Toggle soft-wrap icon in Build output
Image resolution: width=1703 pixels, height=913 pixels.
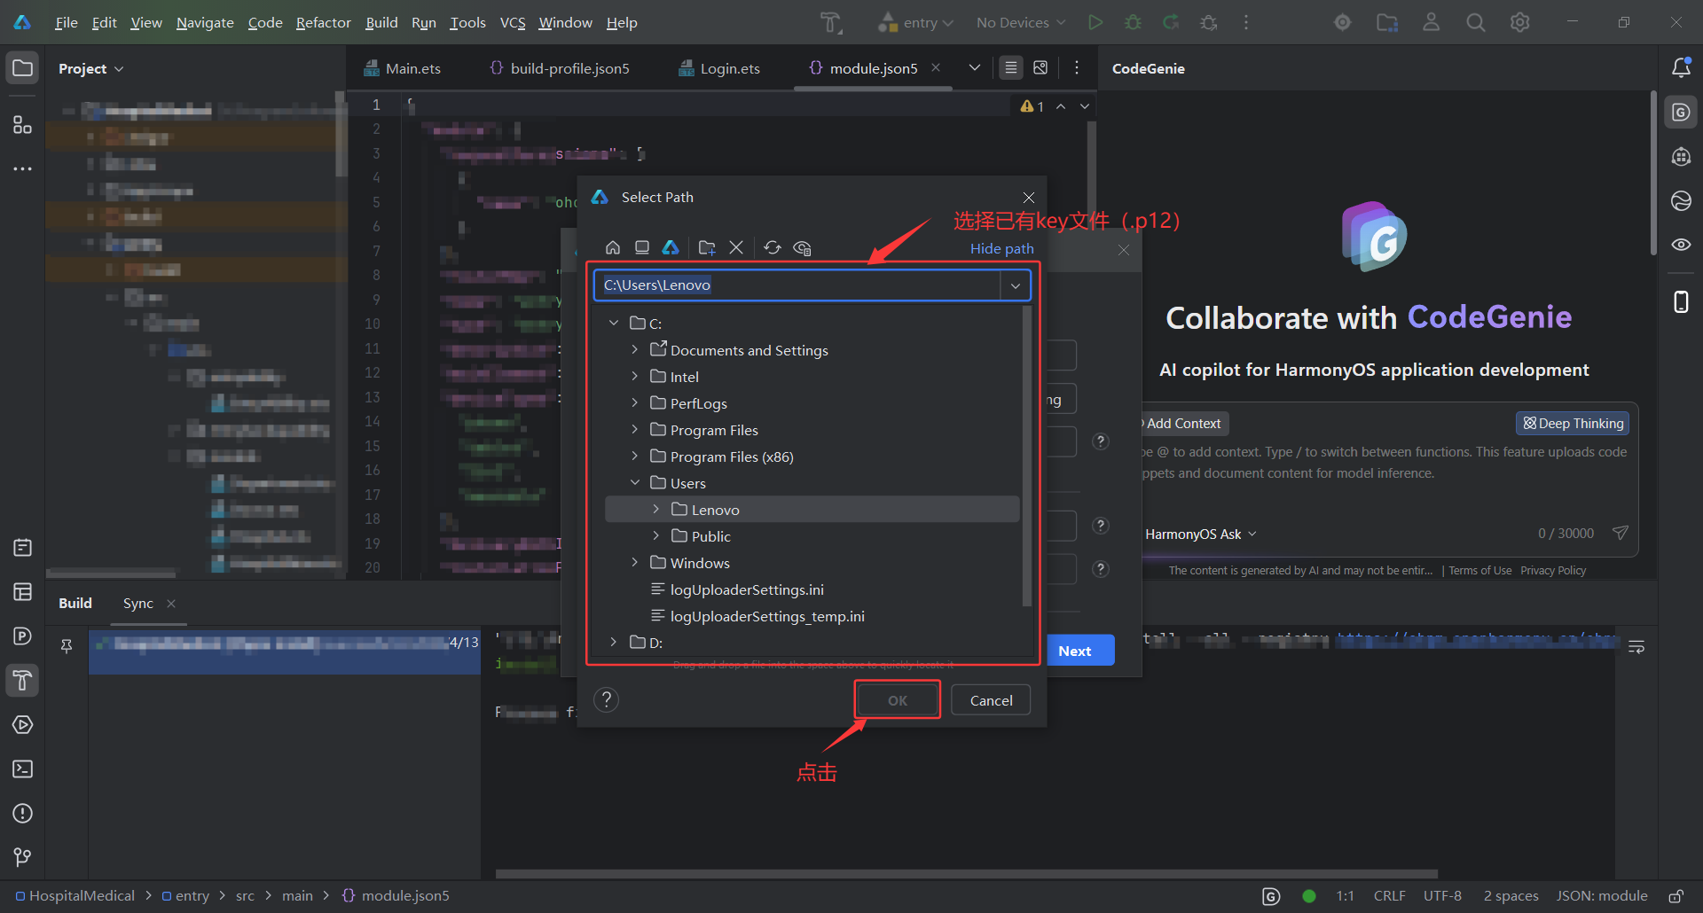tap(1636, 647)
